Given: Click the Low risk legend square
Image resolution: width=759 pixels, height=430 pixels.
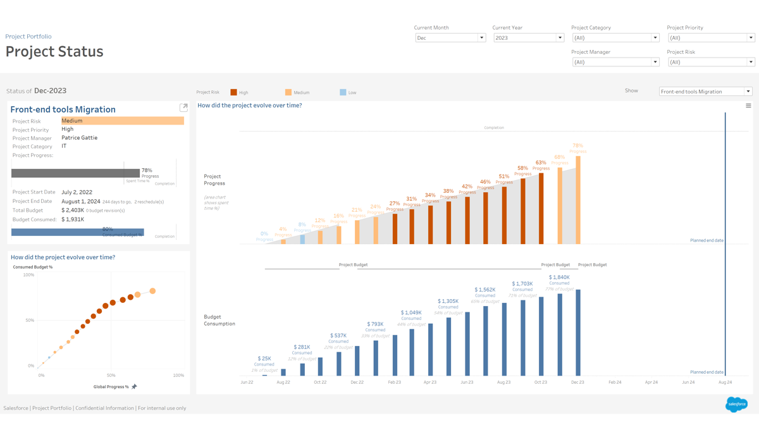Looking at the screenshot, I should click(343, 92).
